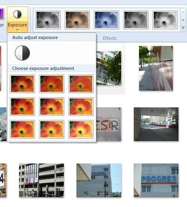Viewport: 187px width, 207px height.
Task: Select the parking garage building photo
Action: click(42, 180)
